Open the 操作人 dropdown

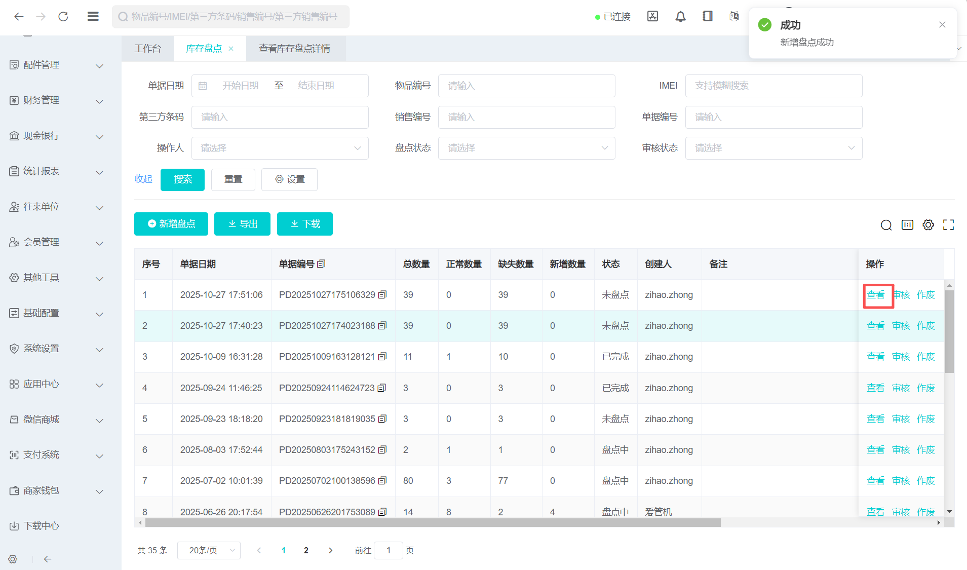(x=280, y=148)
